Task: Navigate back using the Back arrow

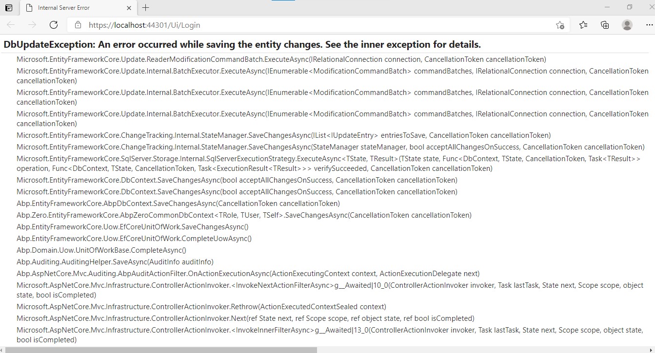Action: [x=10, y=25]
